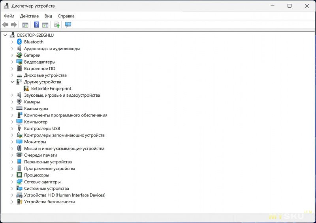Select the DESKTOP-S2EGHLU computer name
316x223 pixels.
(35, 35)
